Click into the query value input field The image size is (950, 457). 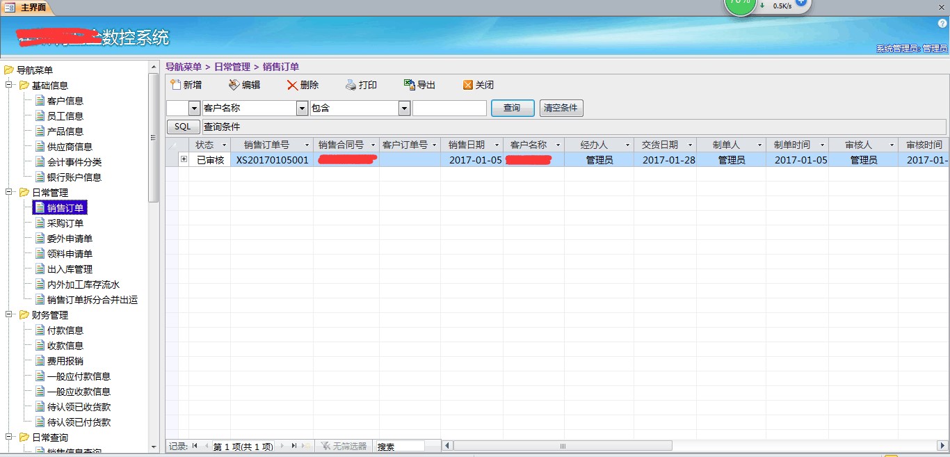(449, 108)
